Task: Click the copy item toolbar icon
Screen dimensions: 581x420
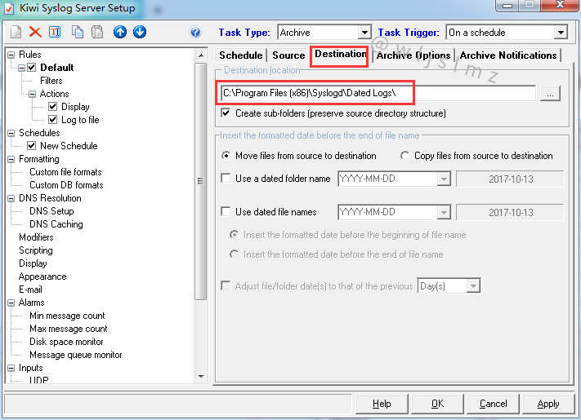Action: point(78,32)
